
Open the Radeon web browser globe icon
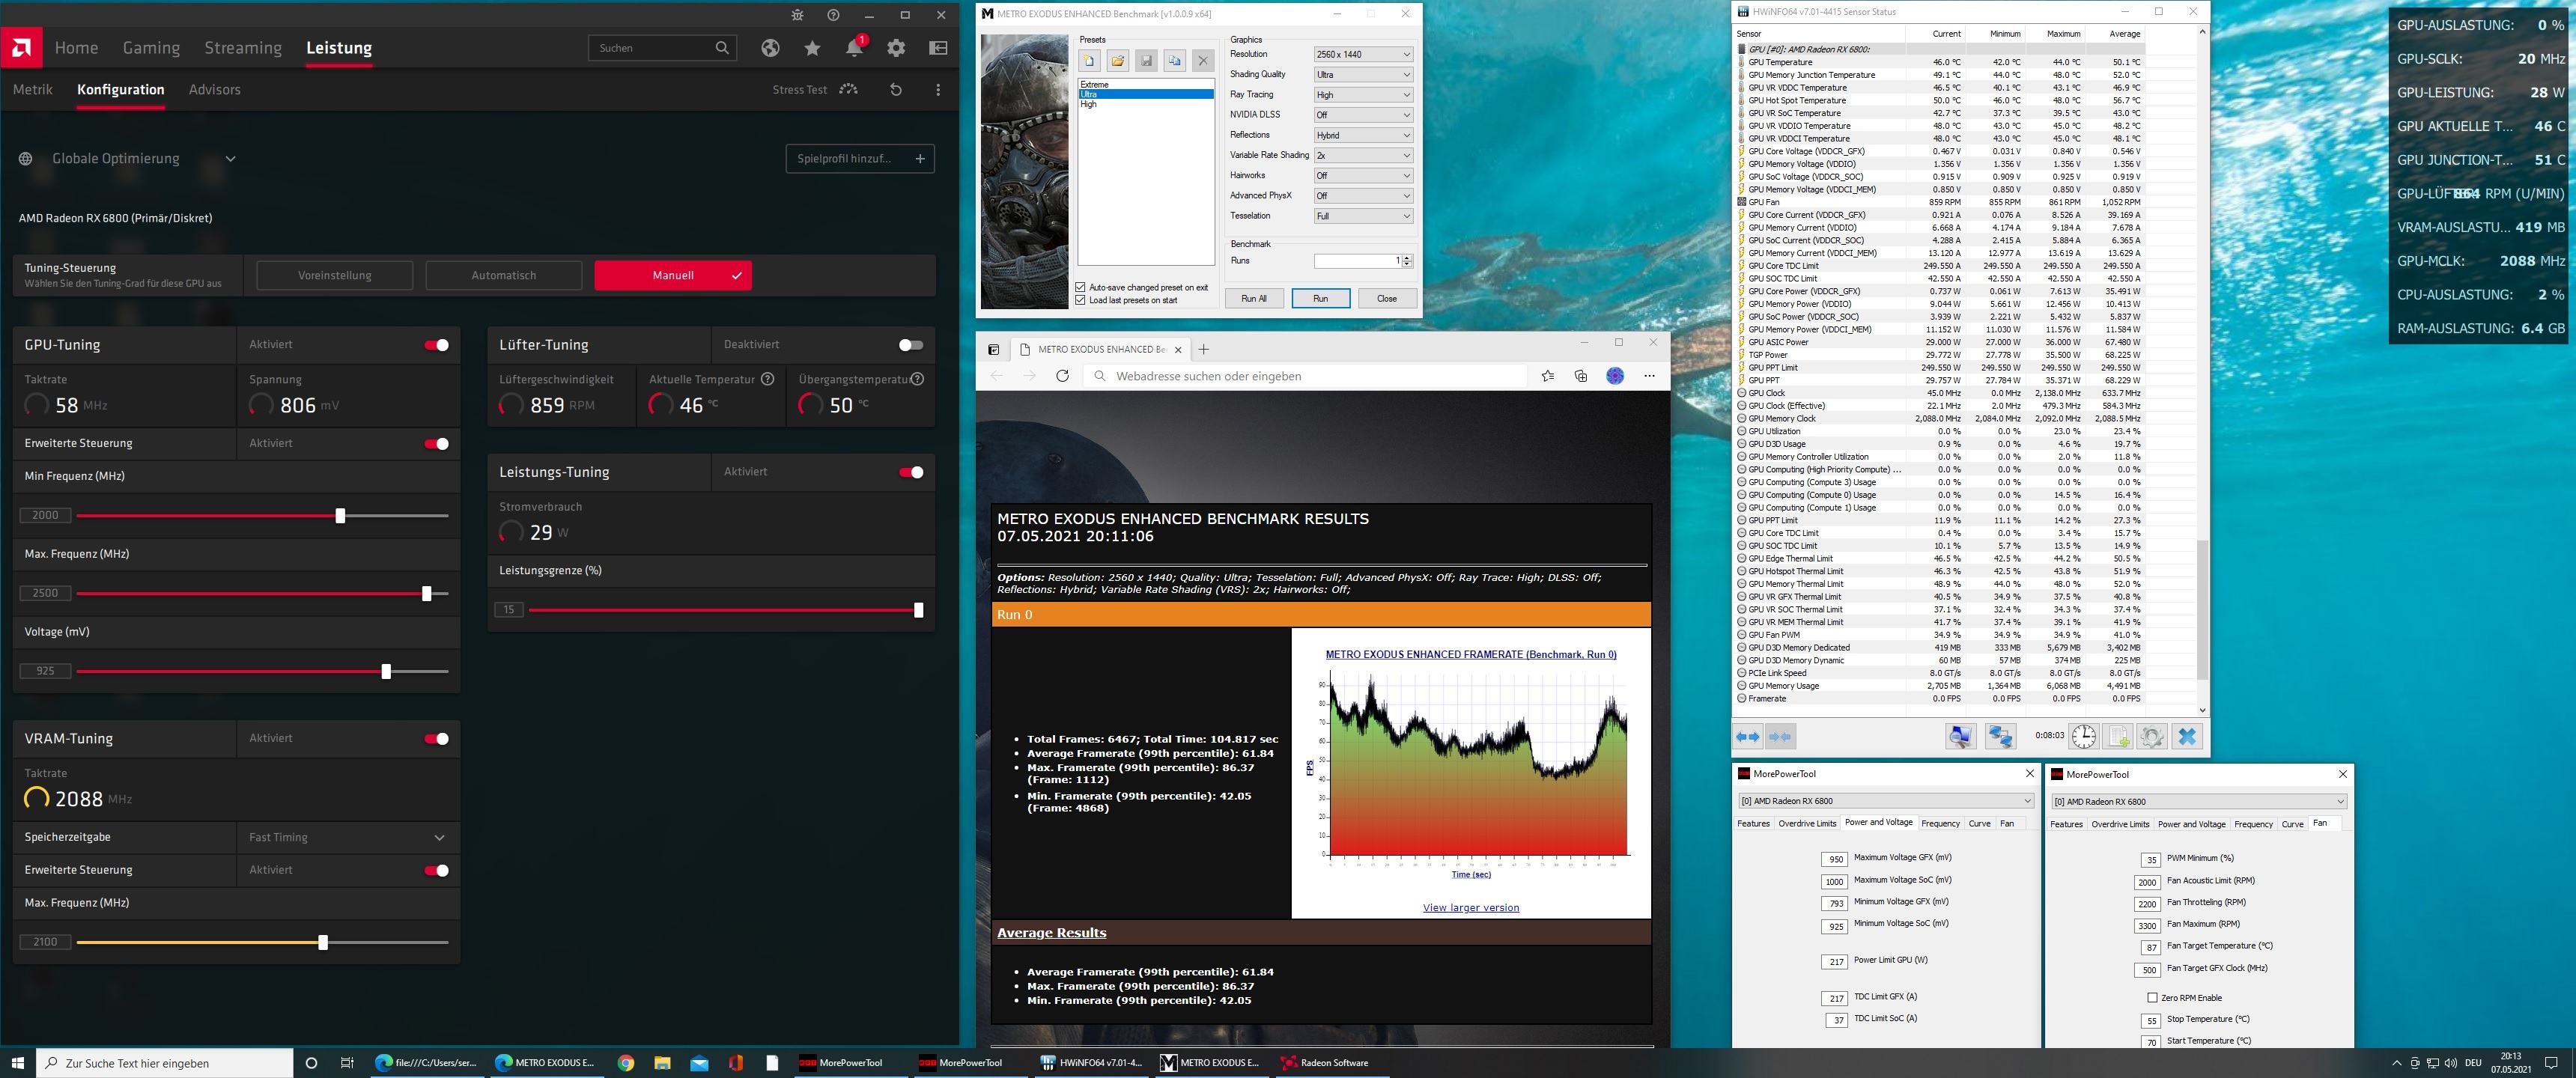point(770,48)
